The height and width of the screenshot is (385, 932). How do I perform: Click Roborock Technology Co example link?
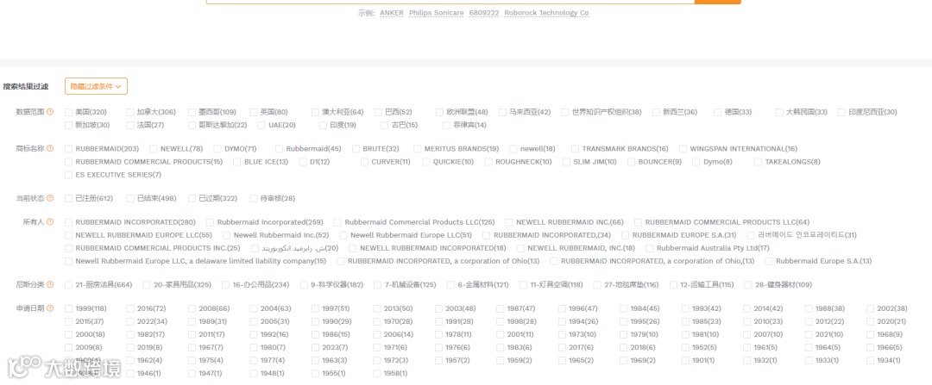tap(546, 12)
